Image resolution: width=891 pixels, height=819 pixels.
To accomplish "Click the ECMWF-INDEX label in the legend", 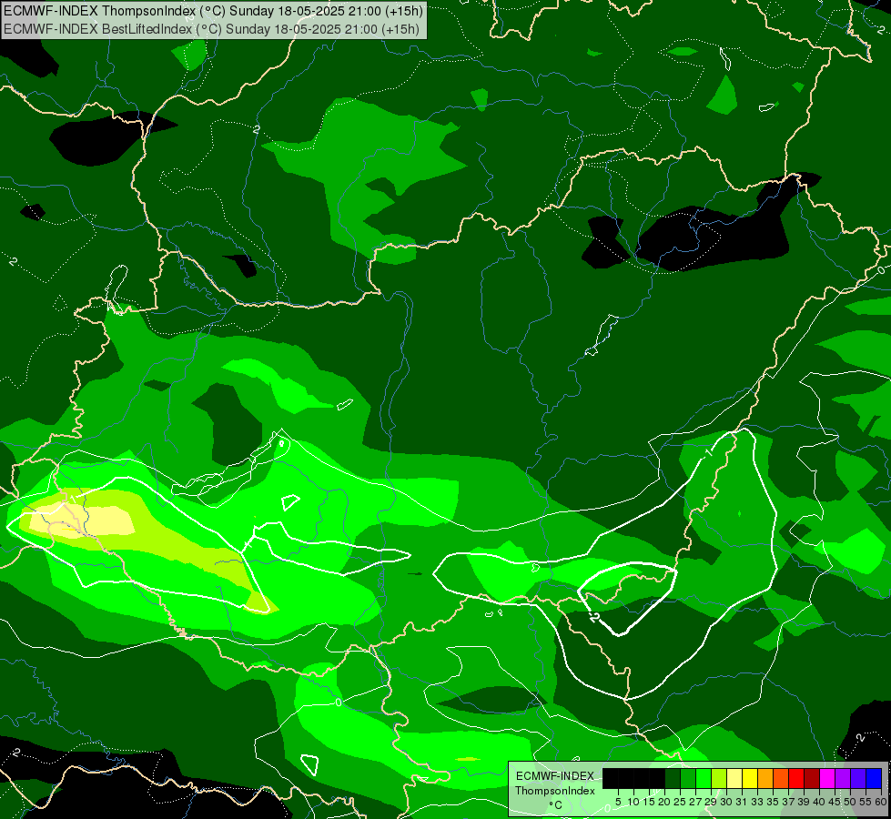I will pos(555,776).
